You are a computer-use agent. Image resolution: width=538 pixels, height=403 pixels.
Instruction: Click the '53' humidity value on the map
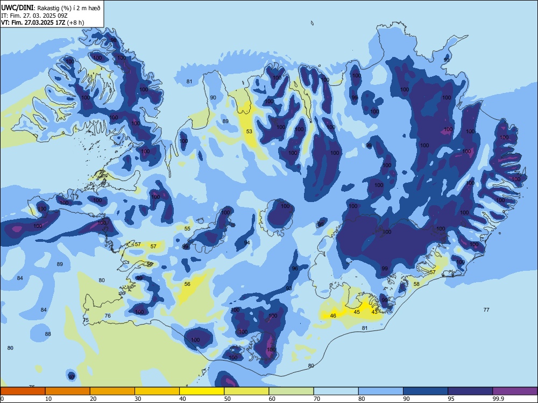(249, 132)
